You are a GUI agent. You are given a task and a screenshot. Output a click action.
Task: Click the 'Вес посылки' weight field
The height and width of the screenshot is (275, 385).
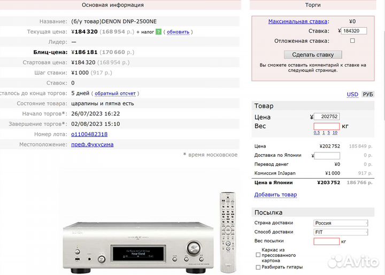[327, 241]
